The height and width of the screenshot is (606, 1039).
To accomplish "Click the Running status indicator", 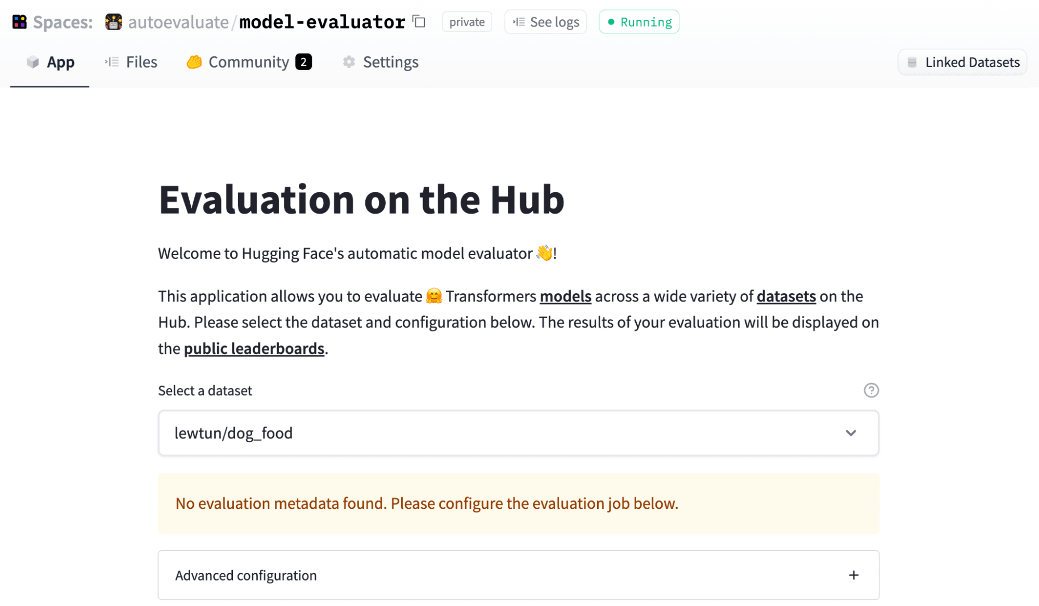I will tap(639, 22).
